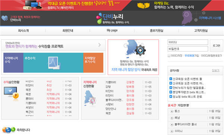224x135 pixels.
Task: Click the arrow icon beside 똥쓰
Action: (x=172, y=111)
